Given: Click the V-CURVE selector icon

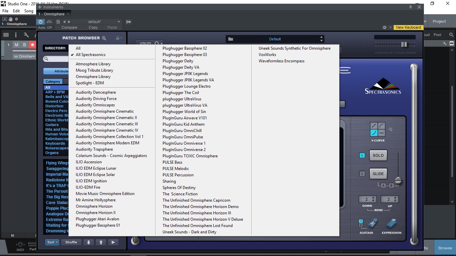Looking at the screenshot, I should (378, 130).
